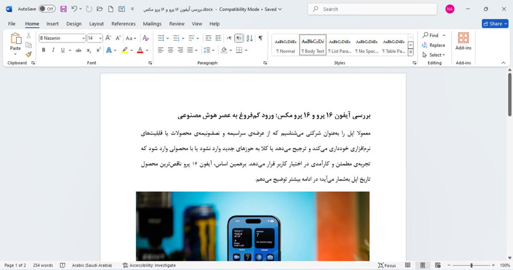The image size is (513, 270).
Task: Click the Paste clipboard icon
Action: click(x=15, y=38)
